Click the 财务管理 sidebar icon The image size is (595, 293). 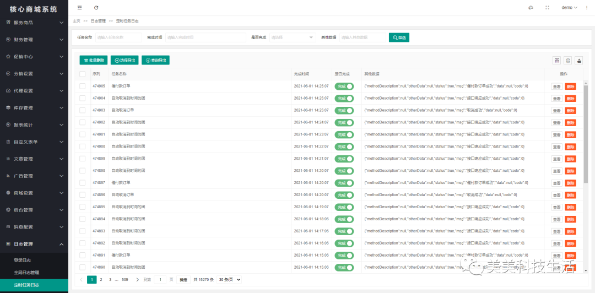point(8,40)
